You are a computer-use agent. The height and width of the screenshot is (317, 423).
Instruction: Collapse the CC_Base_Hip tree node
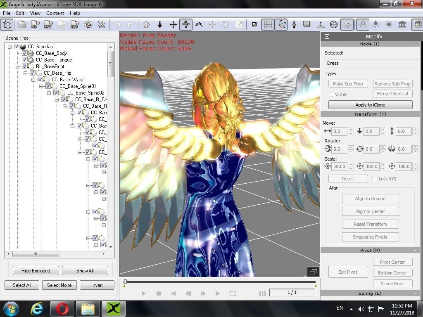point(25,73)
